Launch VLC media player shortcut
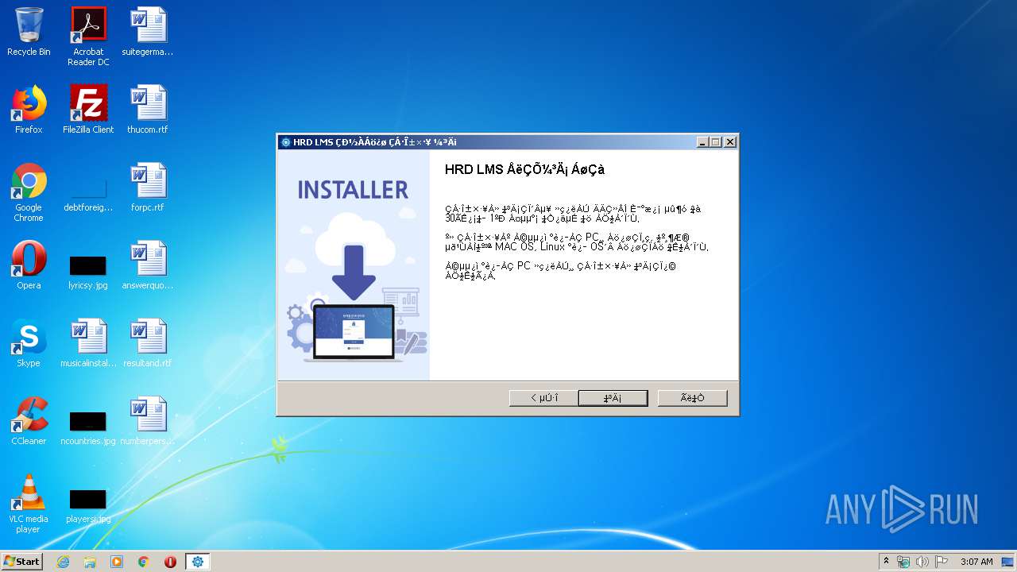 [x=29, y=504]
